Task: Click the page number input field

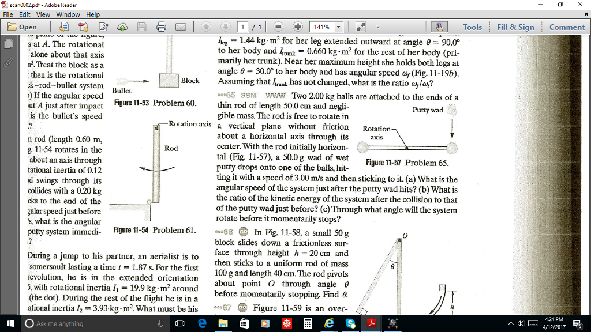Action: pyautogui.click(x=242, y=26)
